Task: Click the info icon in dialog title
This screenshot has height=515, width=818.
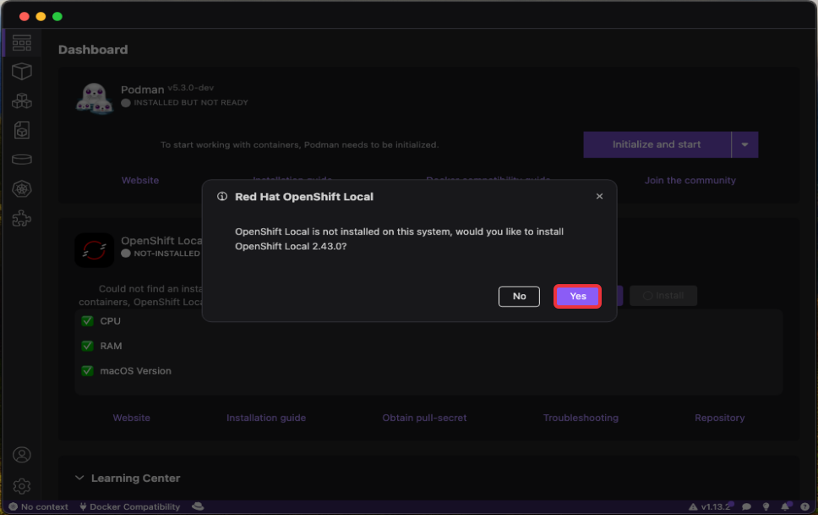Action: click(222, 196)
